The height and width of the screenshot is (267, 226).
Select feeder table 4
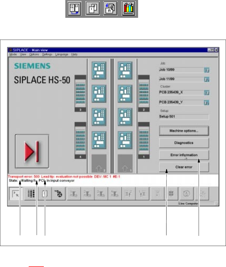point(80,140)
